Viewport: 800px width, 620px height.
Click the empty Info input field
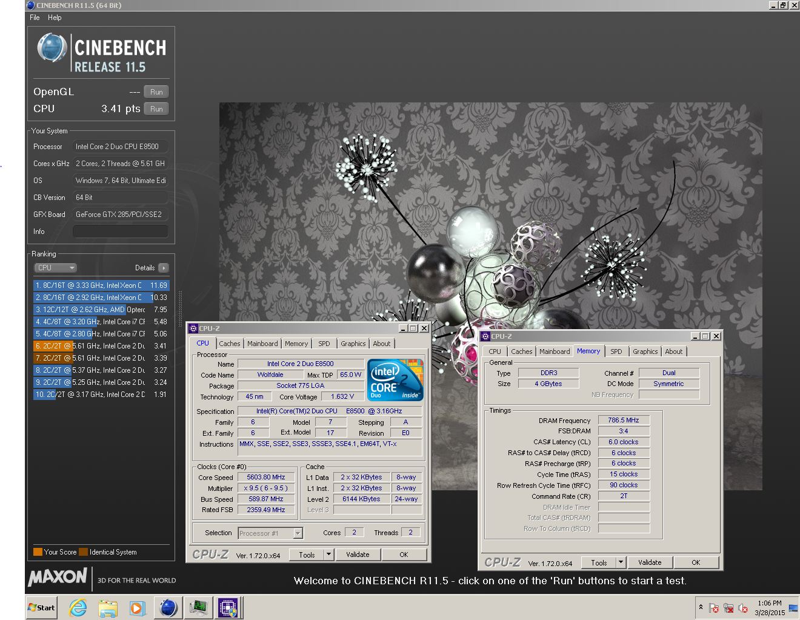[120, 232]
